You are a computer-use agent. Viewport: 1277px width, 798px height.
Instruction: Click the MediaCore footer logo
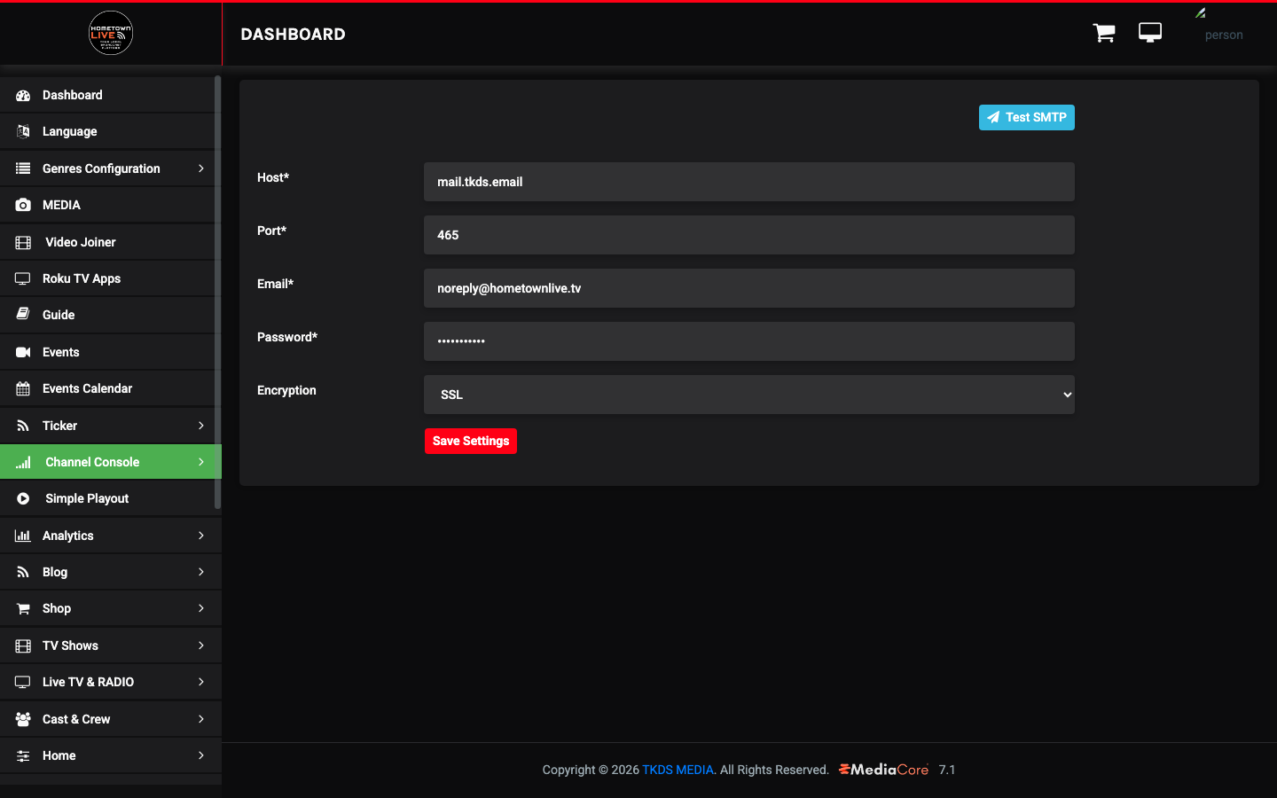coord(883,770)
